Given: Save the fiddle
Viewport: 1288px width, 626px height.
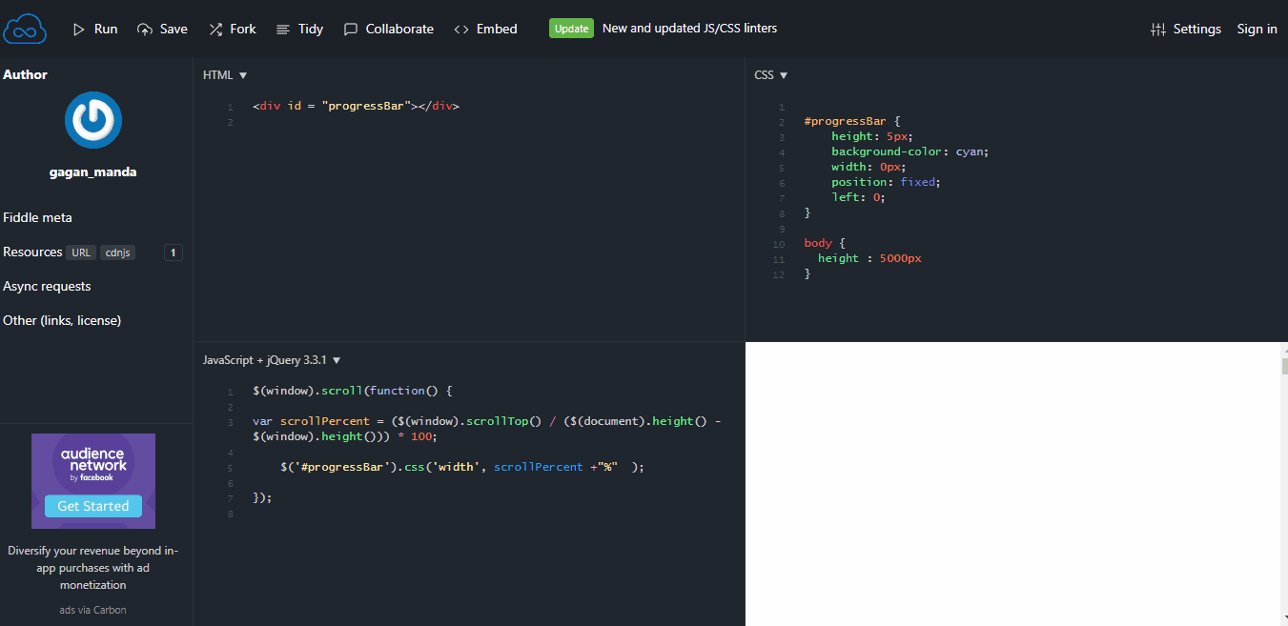Looking at the screenshot, I should [x=163, y=29].
